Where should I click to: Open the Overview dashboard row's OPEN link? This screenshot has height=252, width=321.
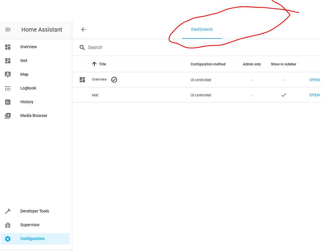pos(314,80)
